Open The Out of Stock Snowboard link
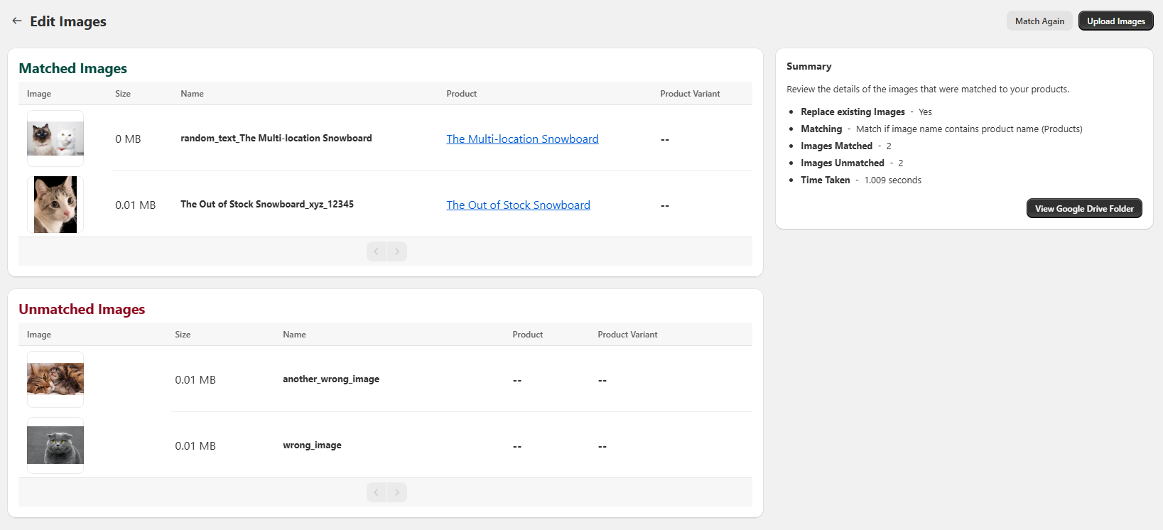This screenshot has height=530, width=1163. (x=518, y=205)
